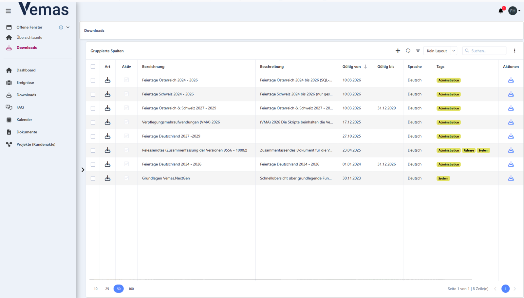Refresh the downloads table

click(x=408, y=51)
